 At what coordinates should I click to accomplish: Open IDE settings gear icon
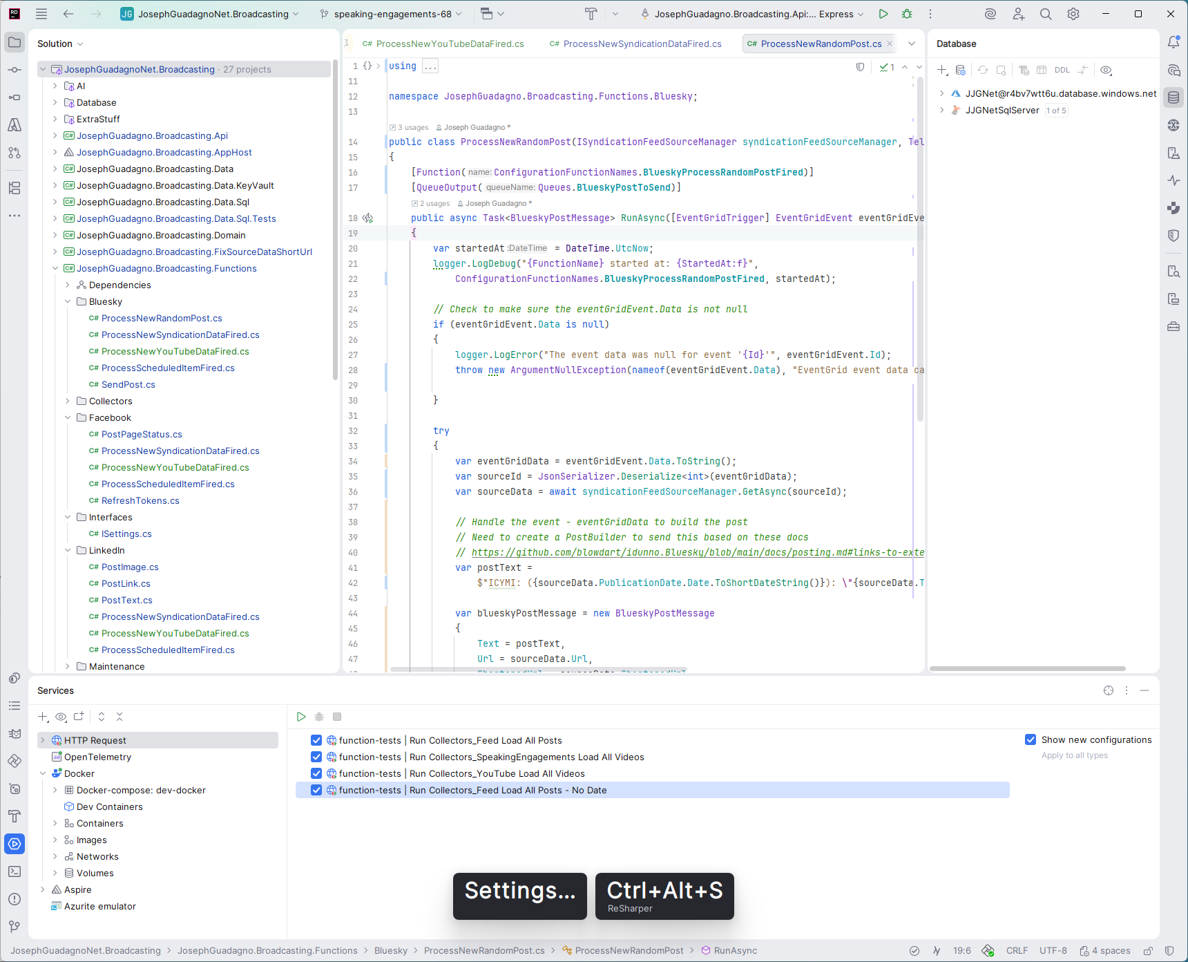click(x=1073, y=14)
